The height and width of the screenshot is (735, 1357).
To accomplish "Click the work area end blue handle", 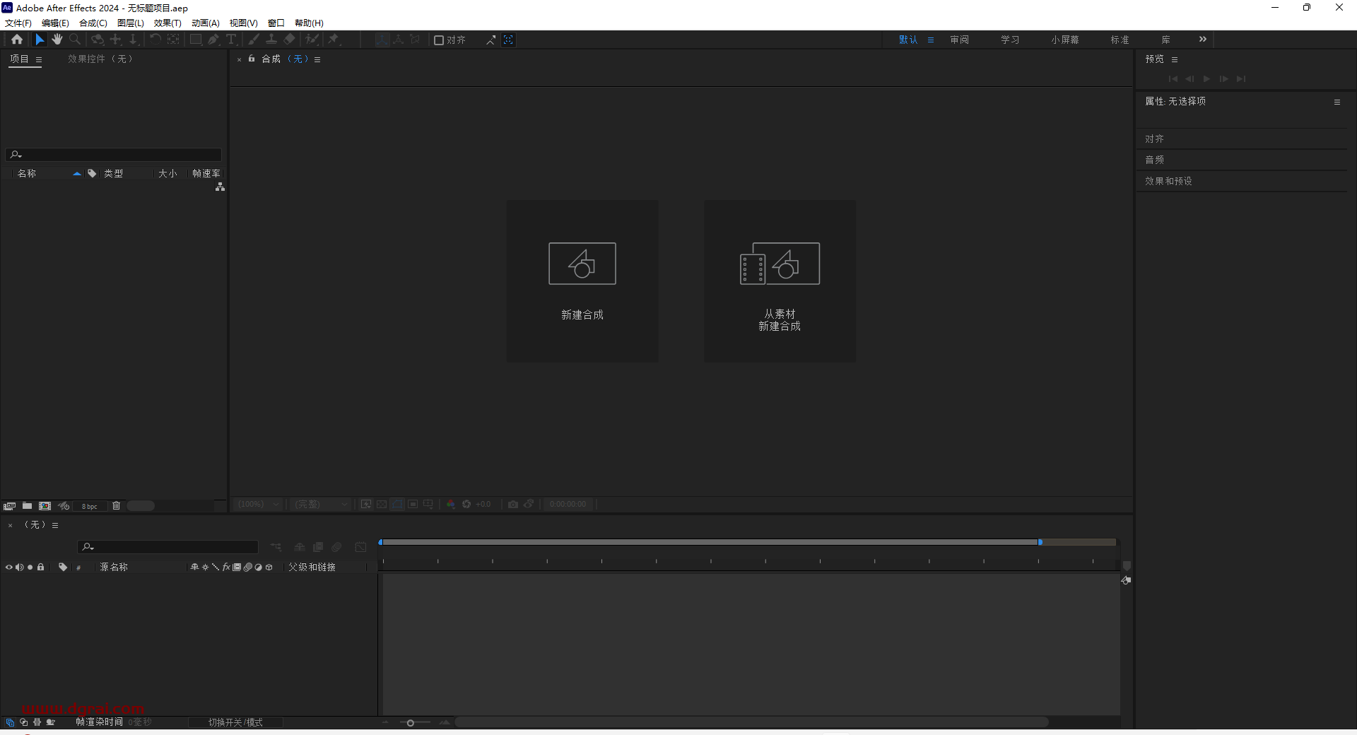I will [1040, 542].
